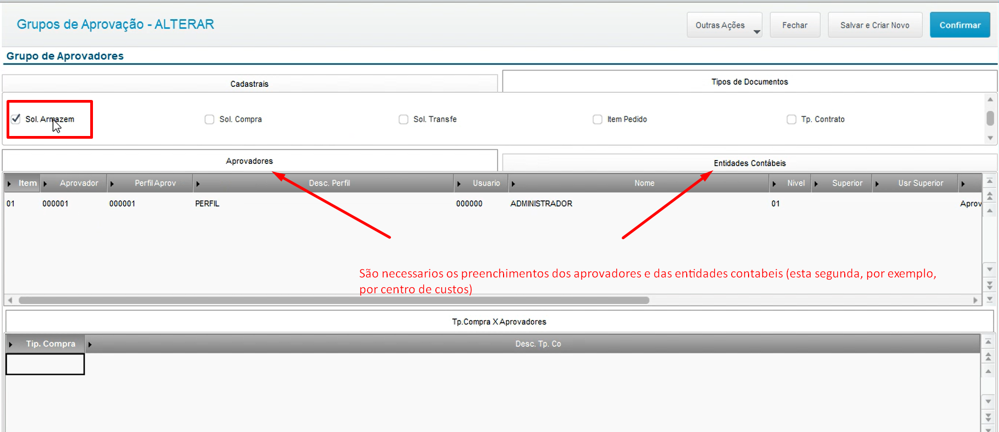Select the 01 nivel cell
999x432 pixels.
tap(791, 204)
